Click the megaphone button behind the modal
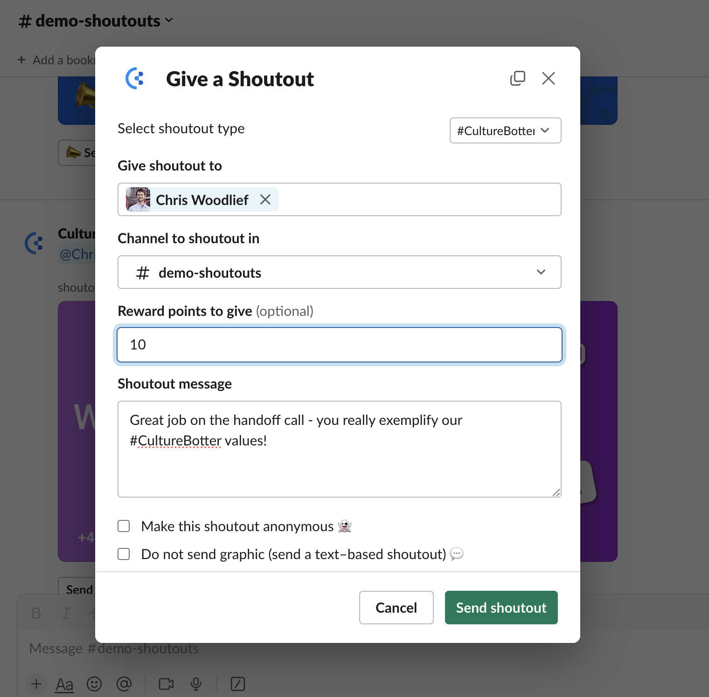The height and width of the screenshot is (697, 709). pyautogui.click(x=77, y=152)
